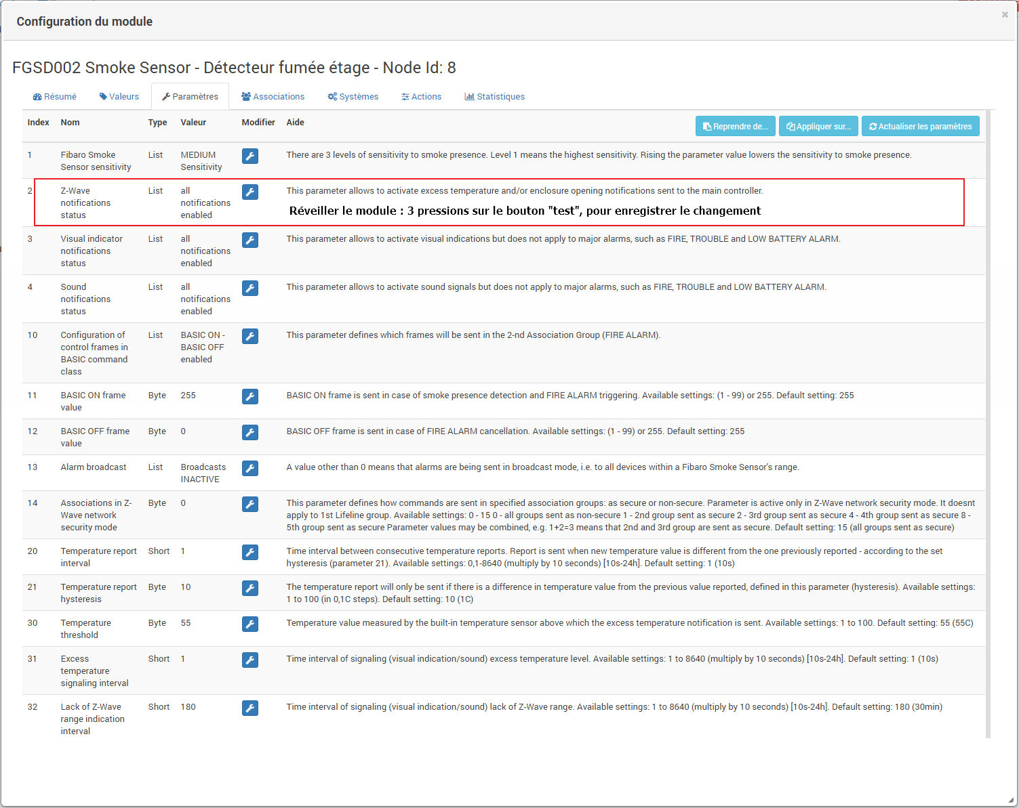Open the Valeurs tab
The height and width of the screenshot is (808, 1019).
coord(119,97)
